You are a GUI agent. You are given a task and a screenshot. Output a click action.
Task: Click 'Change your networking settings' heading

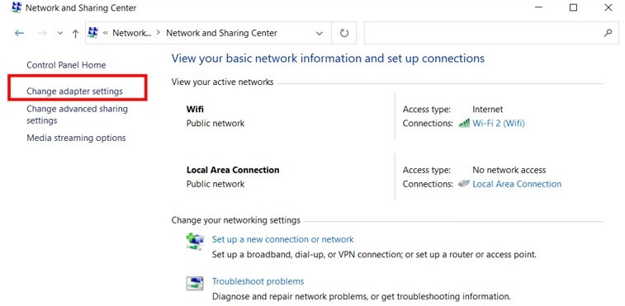(235, 220)
